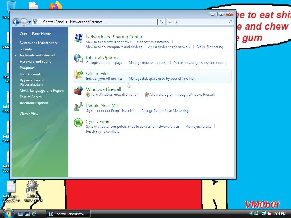This screenshot has height=218, width=291.
Task: Click the muted volume tray icon
Action: pos(269,214)
